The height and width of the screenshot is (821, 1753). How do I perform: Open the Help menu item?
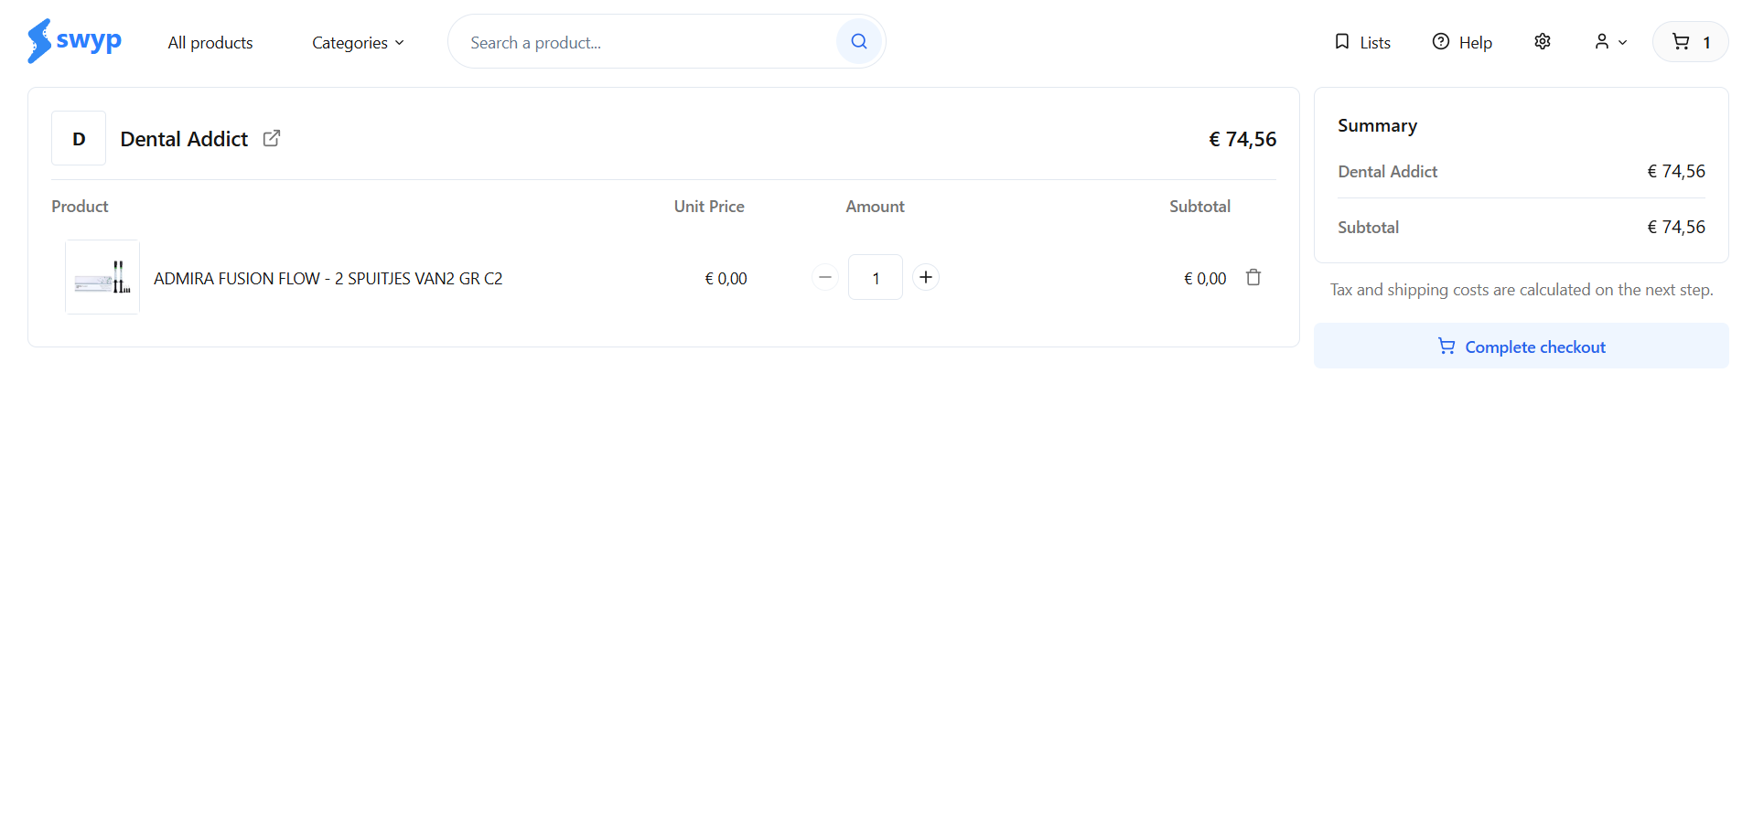[x=1462, y=42]
